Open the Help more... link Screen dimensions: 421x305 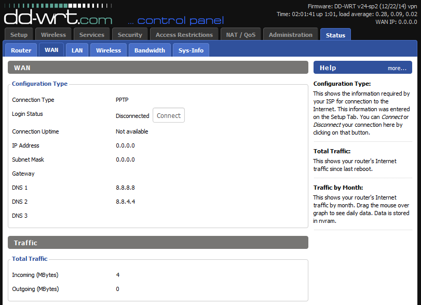(397, 68)
